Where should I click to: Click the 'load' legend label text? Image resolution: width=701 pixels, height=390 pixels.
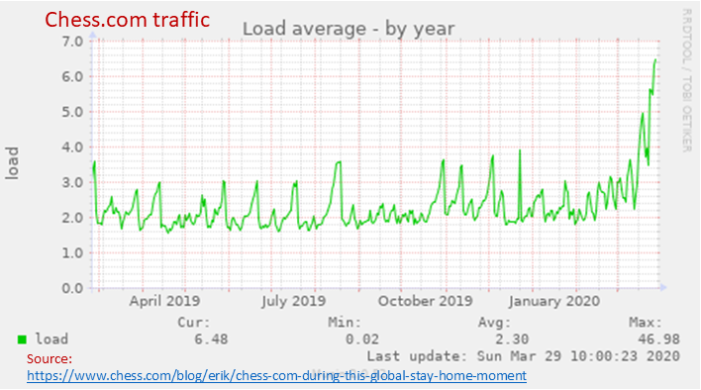pos(51,340)
